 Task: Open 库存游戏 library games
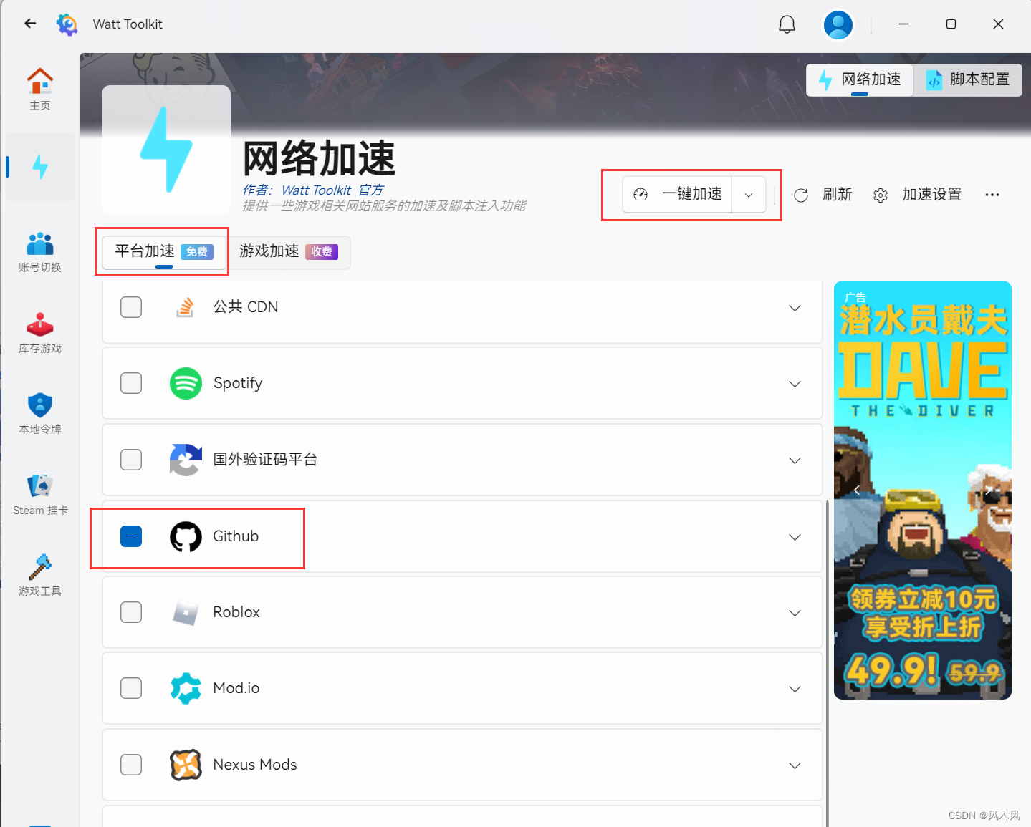tap(40, 333)
